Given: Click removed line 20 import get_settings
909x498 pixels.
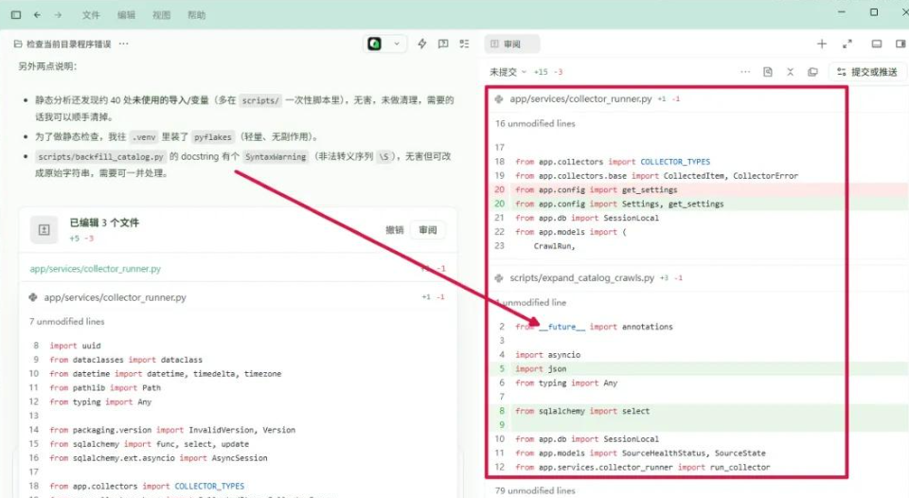Looking at the screenshot, I should tap(596, 189).
